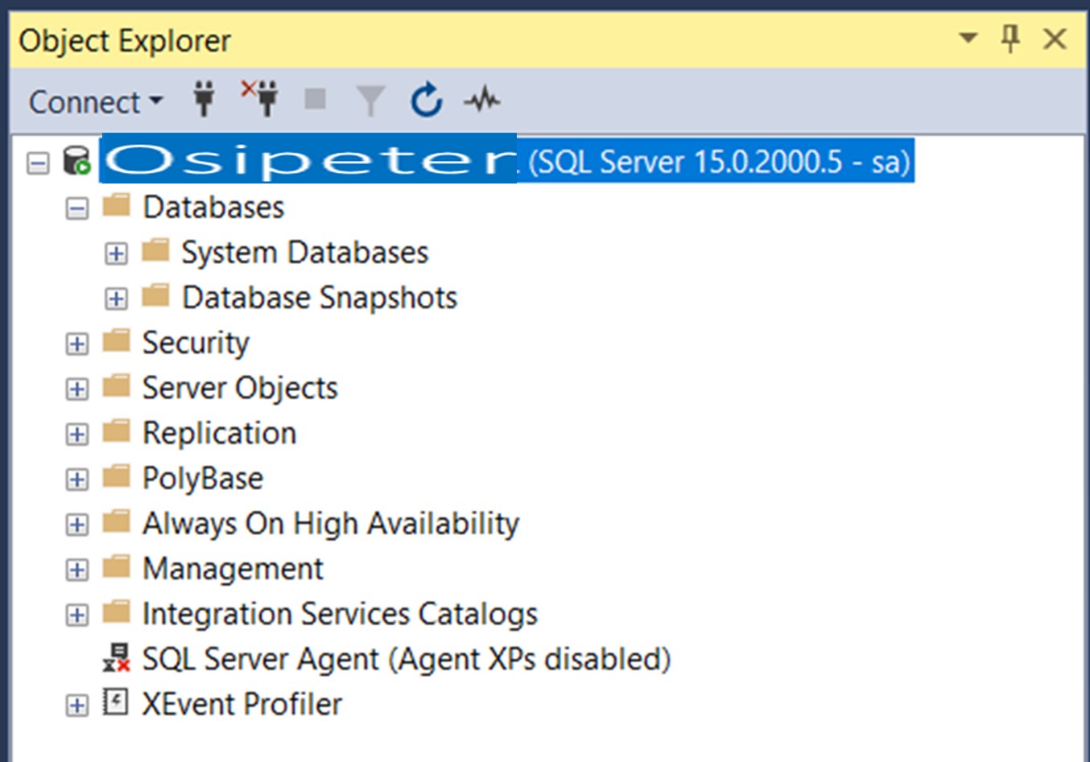Collapse the Databases folder
Viewport: 1090px width, 762px height.
click(77, 209)
